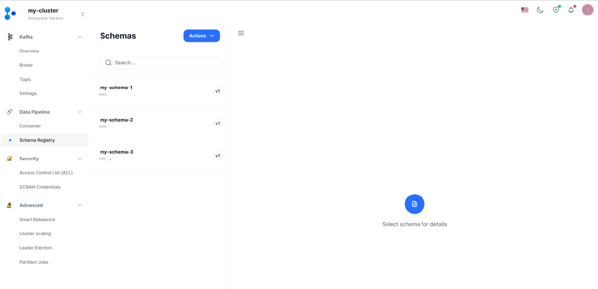
Task: Click Enterprise Version label
Action: click(x=45, y=18)
